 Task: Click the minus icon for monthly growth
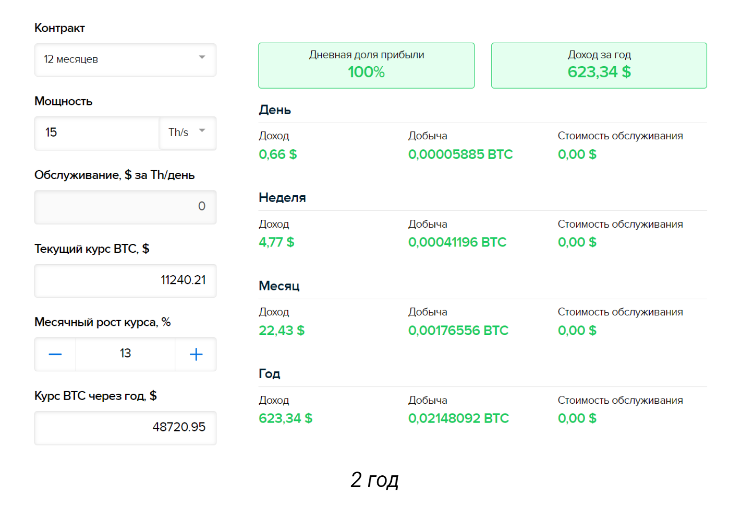55,354
